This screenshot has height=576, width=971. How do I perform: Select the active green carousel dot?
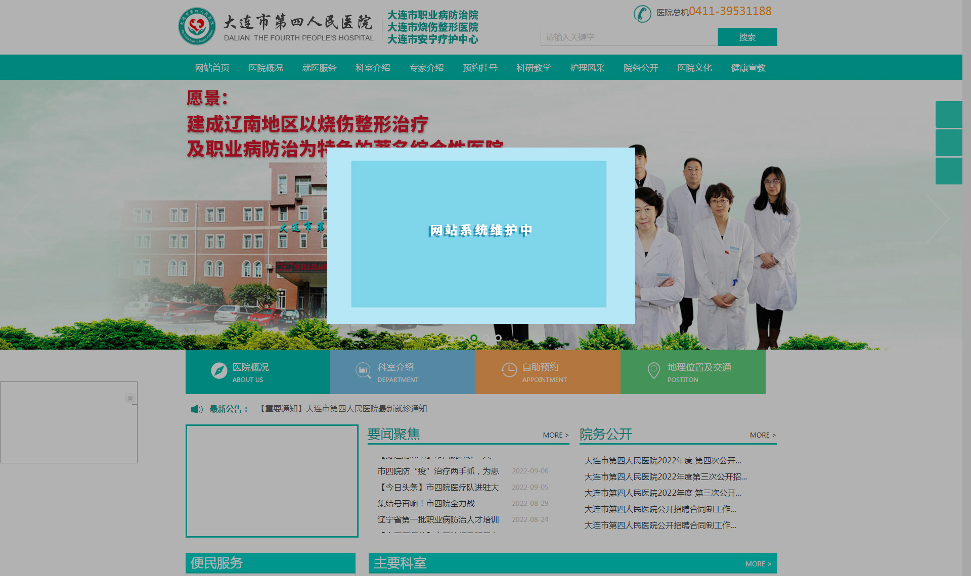pos(474,338)
